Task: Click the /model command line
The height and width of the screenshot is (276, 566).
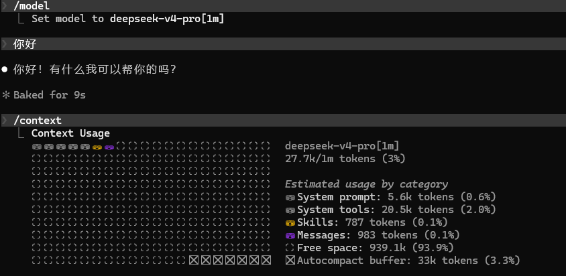Action: [283, 6]
